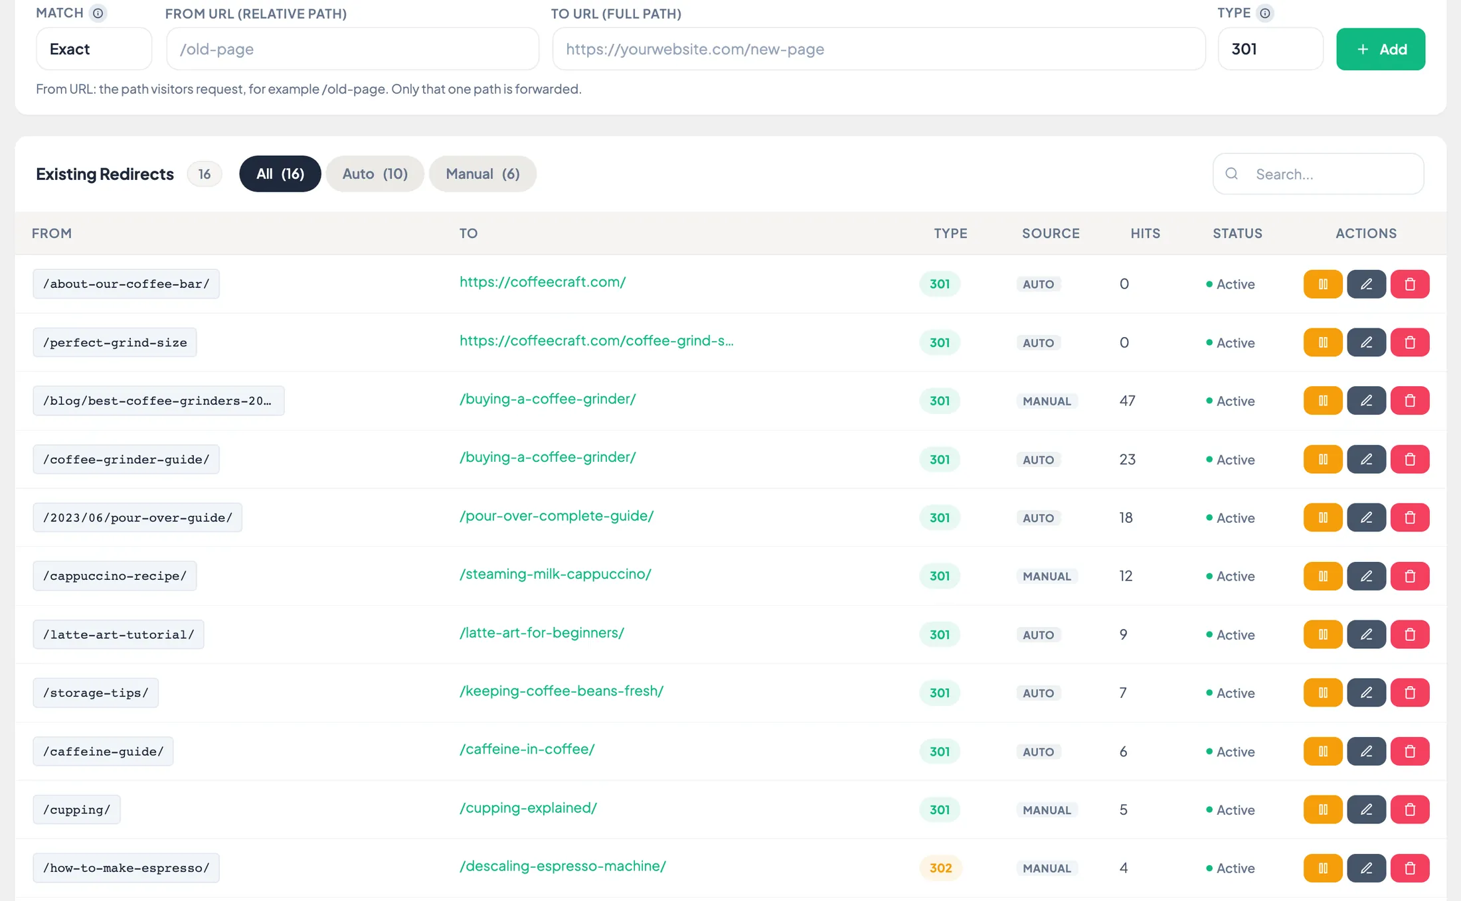Click the SOURCE column header

1051,234
